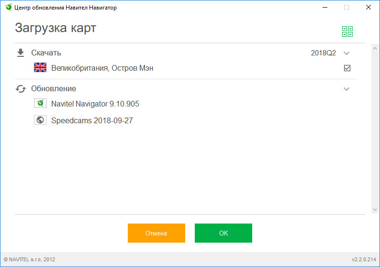Minimize the Navitel update center window

click(325, 7)
